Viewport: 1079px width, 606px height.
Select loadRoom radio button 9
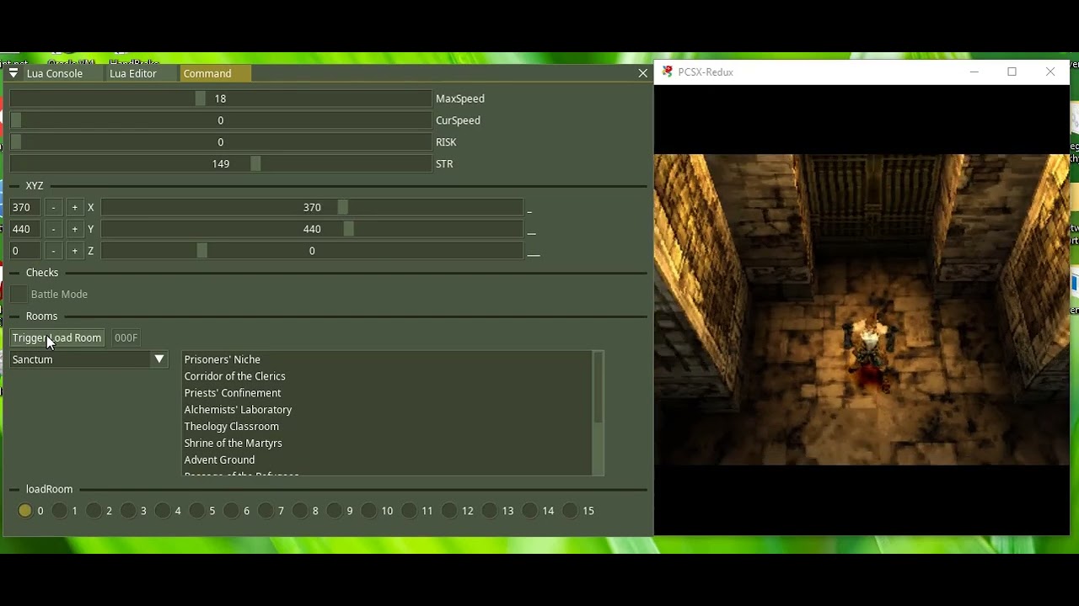[x=335, y=511]
